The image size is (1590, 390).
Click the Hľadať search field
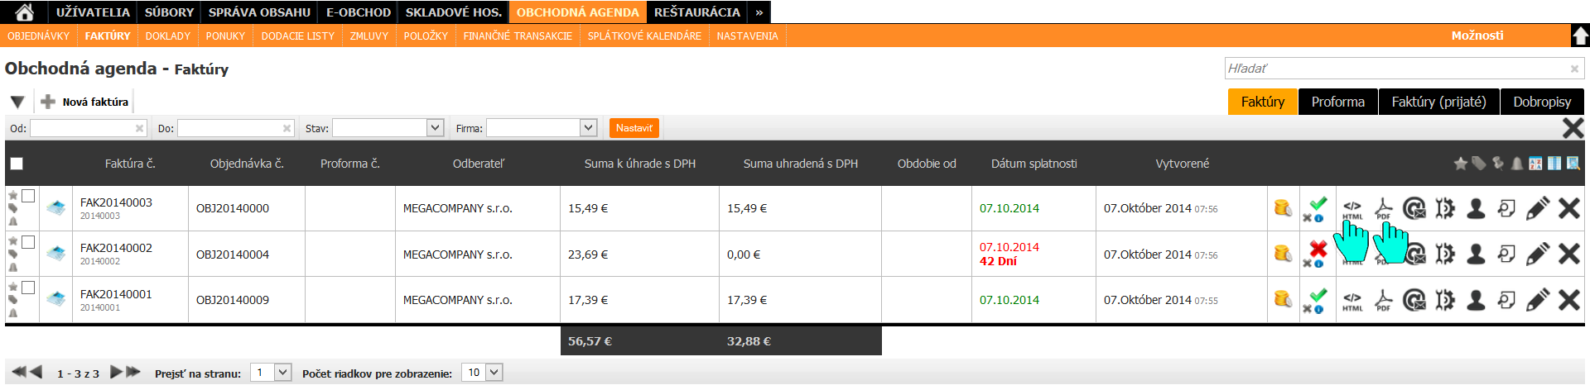[1396, 69]
